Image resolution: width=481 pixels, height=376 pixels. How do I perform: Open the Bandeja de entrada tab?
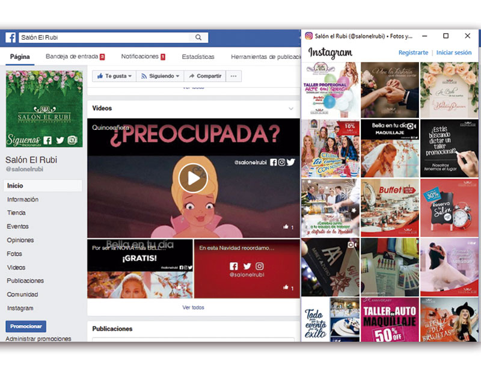(75, 57)
